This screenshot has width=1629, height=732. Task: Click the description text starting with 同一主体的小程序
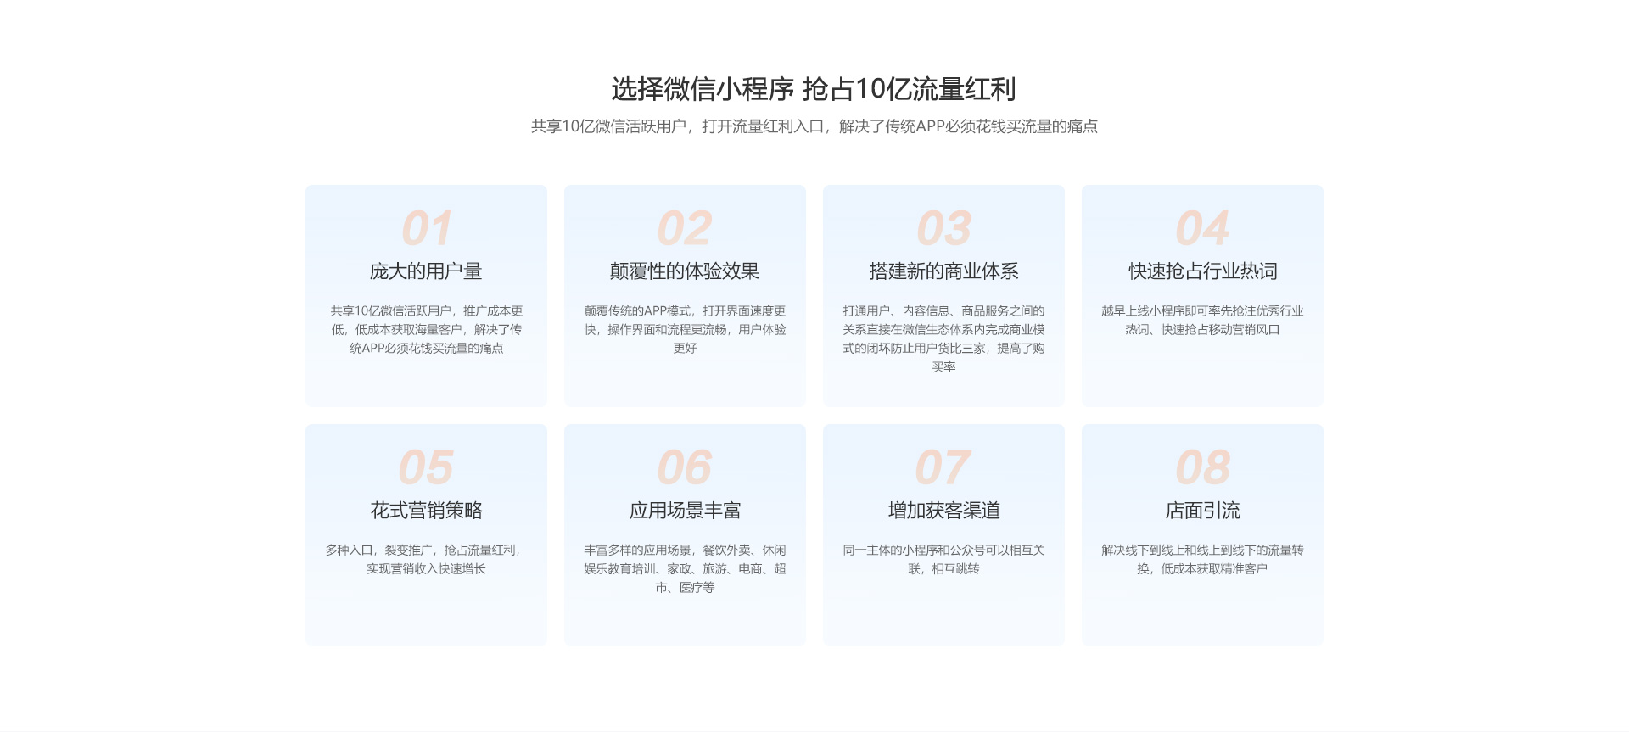[x=943, y=559]
